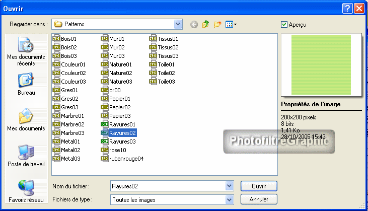368x211 pixels.
Task: Open the Mes documents shortcut
Action: [26, 120]
